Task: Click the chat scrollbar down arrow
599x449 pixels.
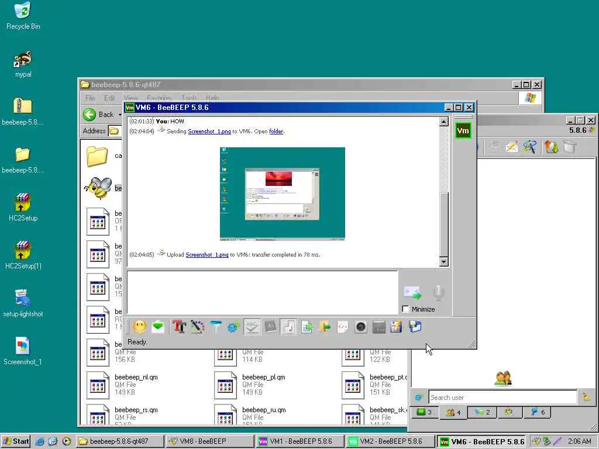Action: point(443,261)
